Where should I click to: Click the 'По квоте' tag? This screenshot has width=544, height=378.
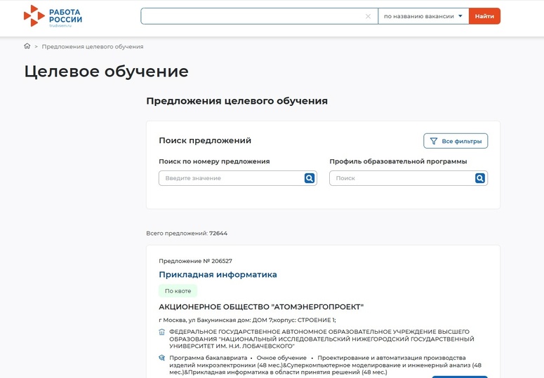pyautogui.click(x=178, y=291)
